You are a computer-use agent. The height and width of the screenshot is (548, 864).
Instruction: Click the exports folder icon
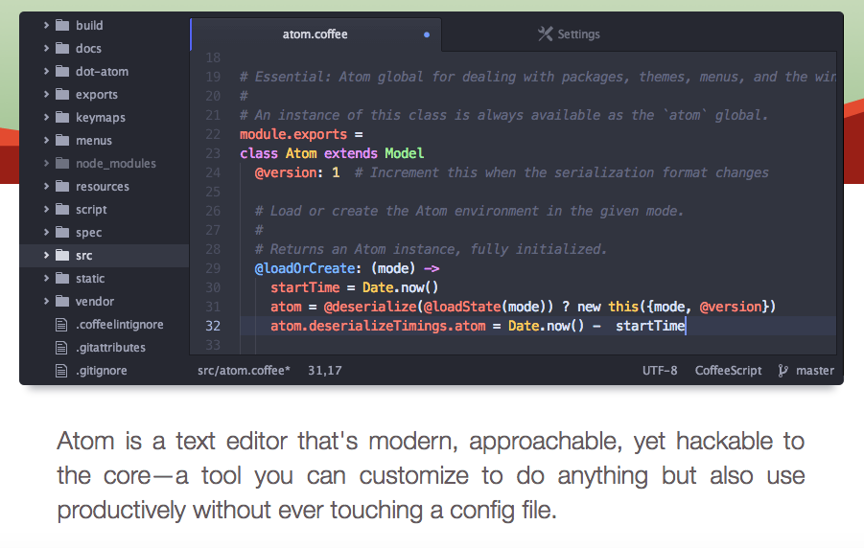(62, 94)
